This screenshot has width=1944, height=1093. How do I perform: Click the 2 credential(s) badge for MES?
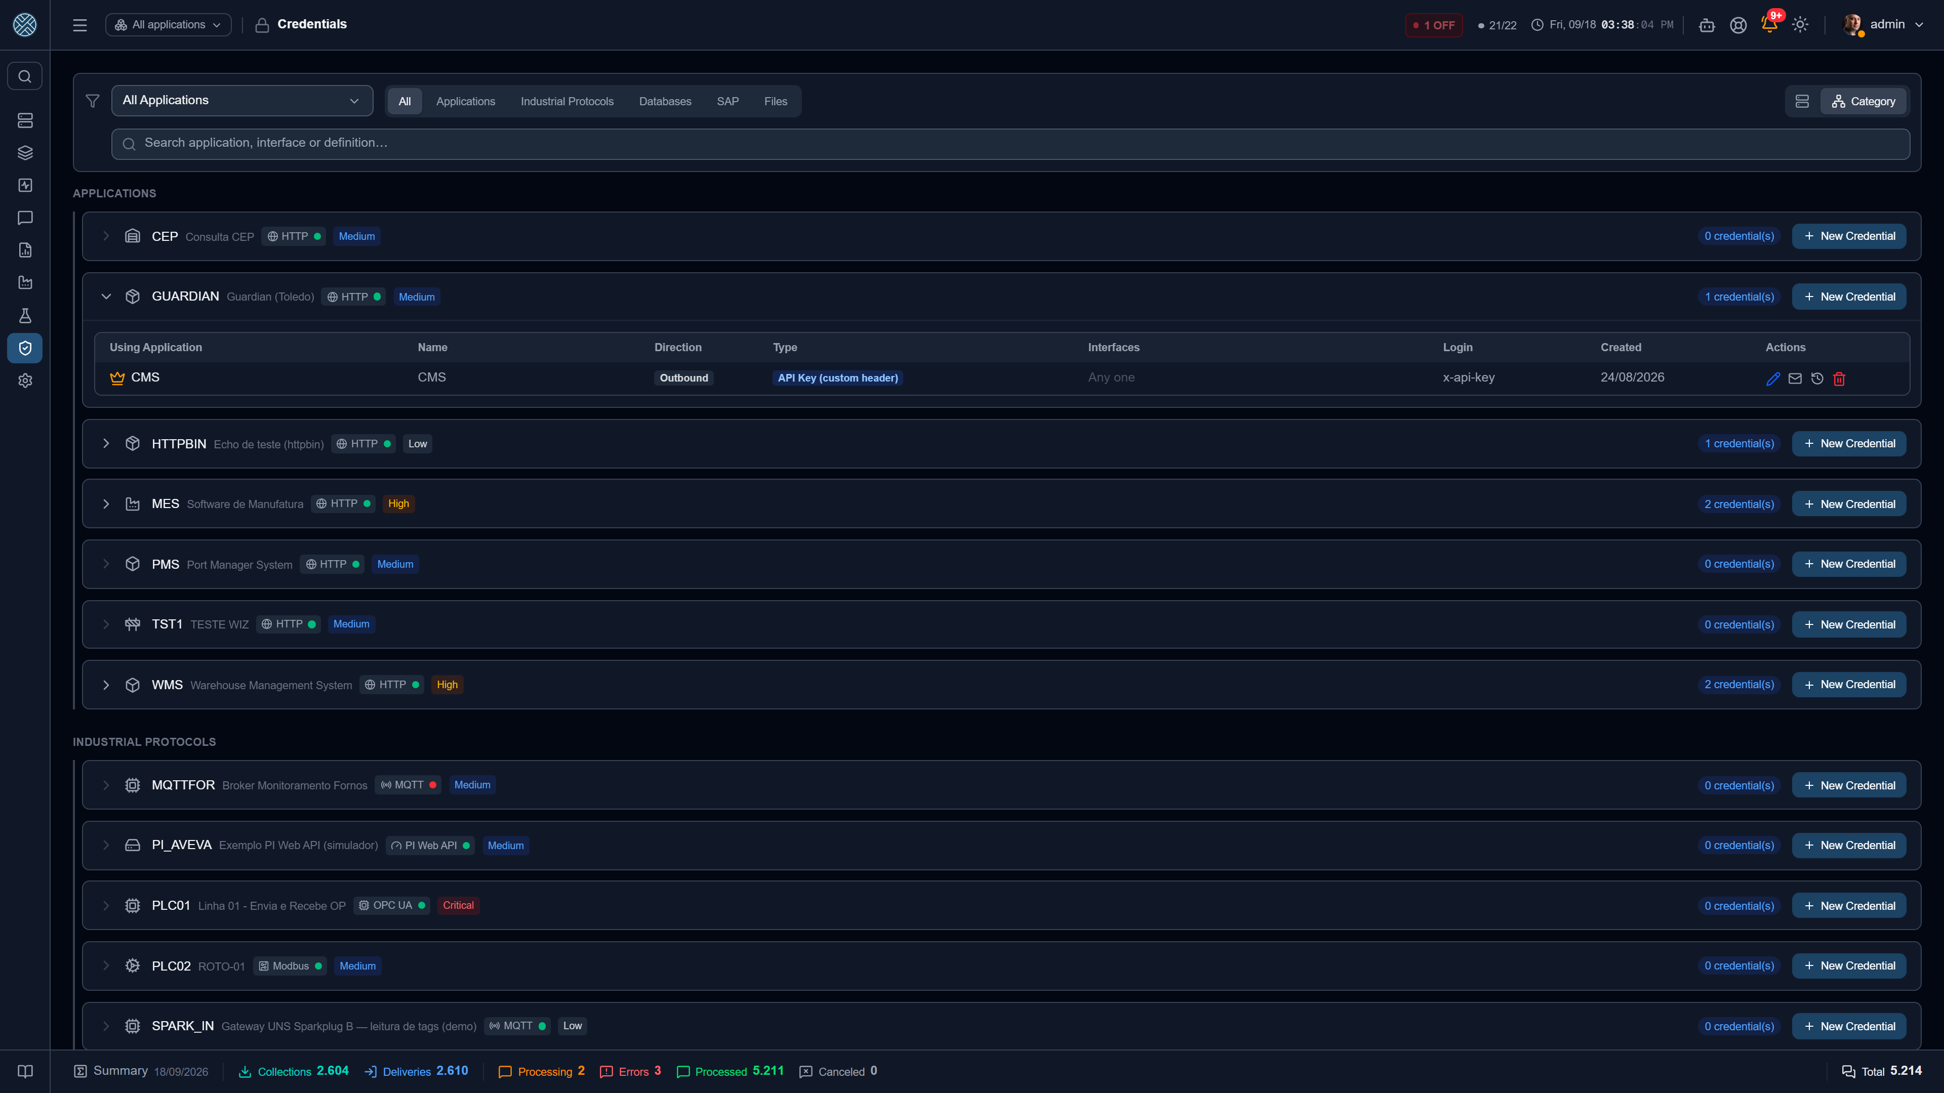point(1739,504)
